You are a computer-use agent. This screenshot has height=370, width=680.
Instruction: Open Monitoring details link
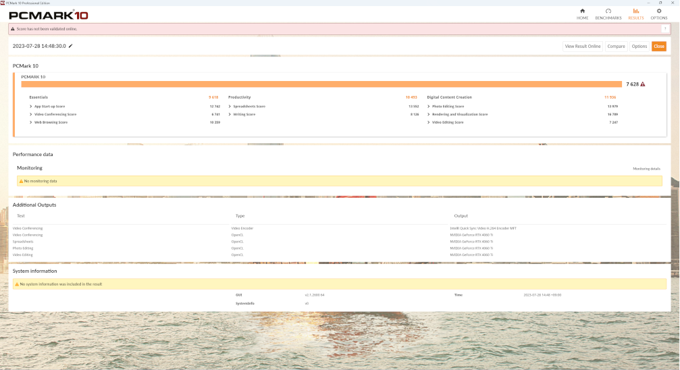646,169
